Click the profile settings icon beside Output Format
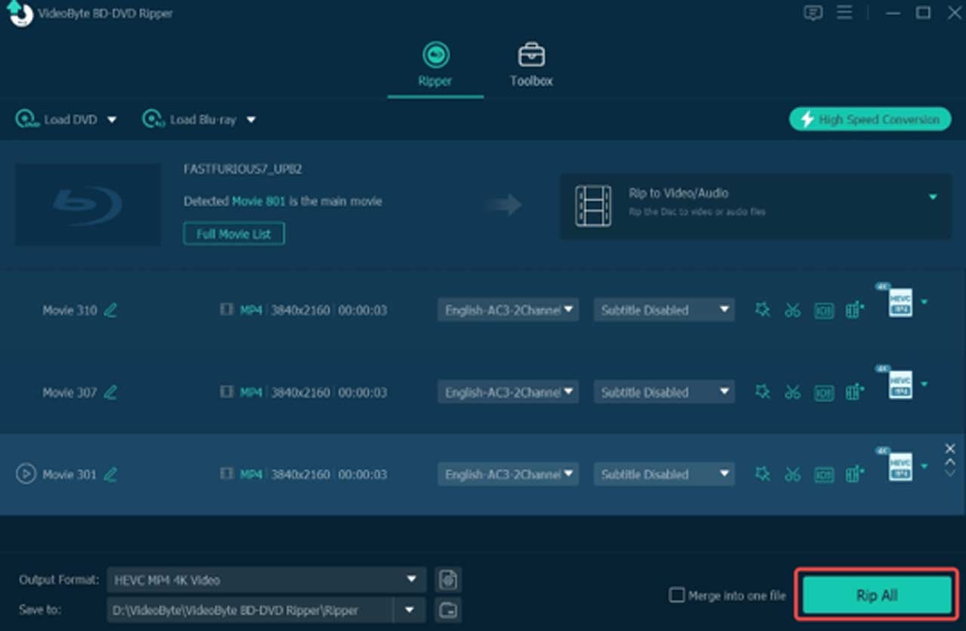 [x=448, y=580]
